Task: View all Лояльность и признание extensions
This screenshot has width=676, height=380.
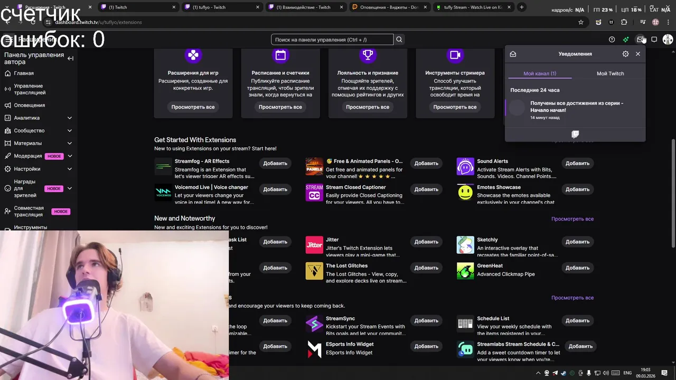Action: click(x=368, y=107)
